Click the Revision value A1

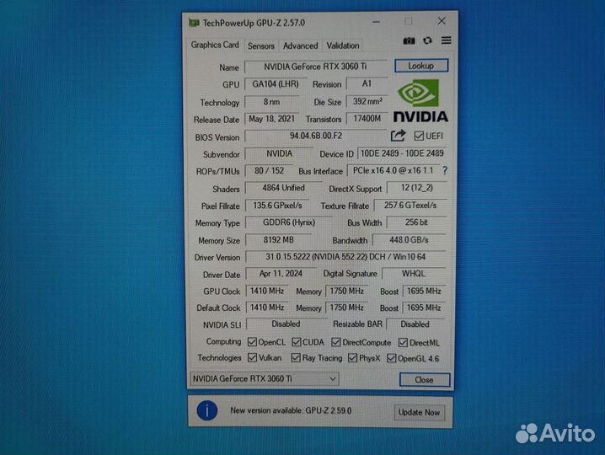[x=367, y=83]
